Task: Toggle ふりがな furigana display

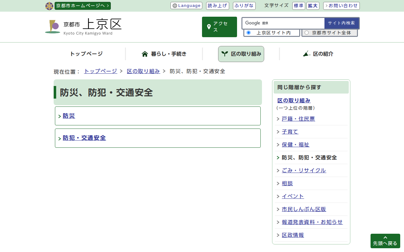Action: [x=244, y=6]
